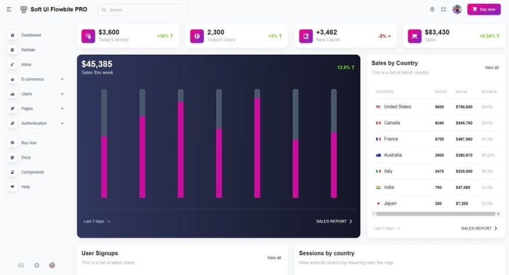The image size is (509, 275).
Task: Open Last 7 days dropdown in sales chart
Action: (x=97, y=221)
